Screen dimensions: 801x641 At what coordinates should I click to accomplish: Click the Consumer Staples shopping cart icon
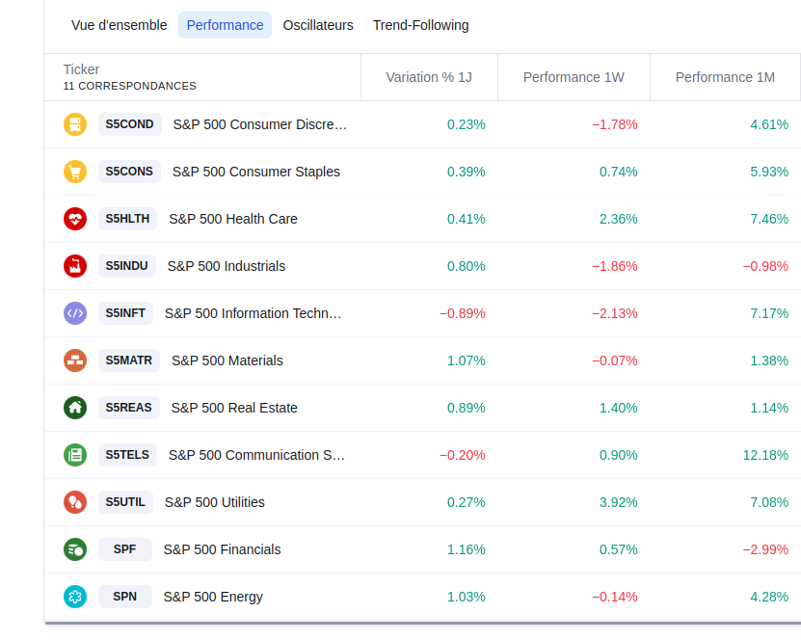click(x=75, y=172)
